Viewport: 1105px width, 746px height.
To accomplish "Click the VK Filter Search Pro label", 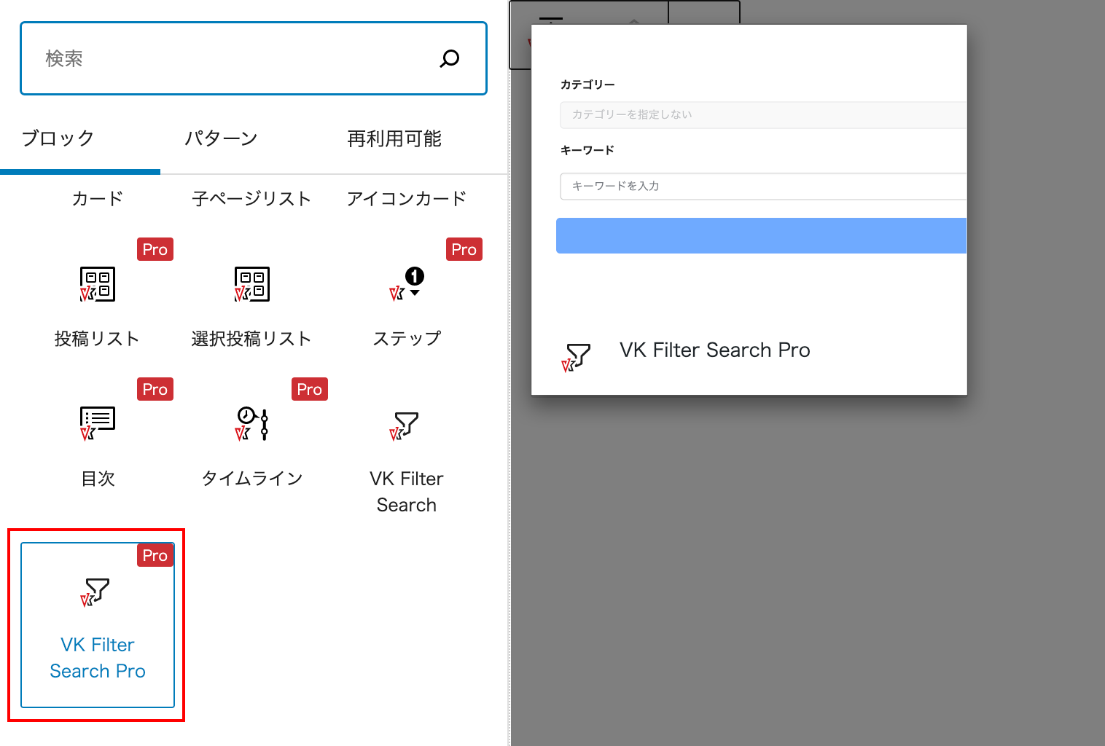I will (x=98, y=658).
